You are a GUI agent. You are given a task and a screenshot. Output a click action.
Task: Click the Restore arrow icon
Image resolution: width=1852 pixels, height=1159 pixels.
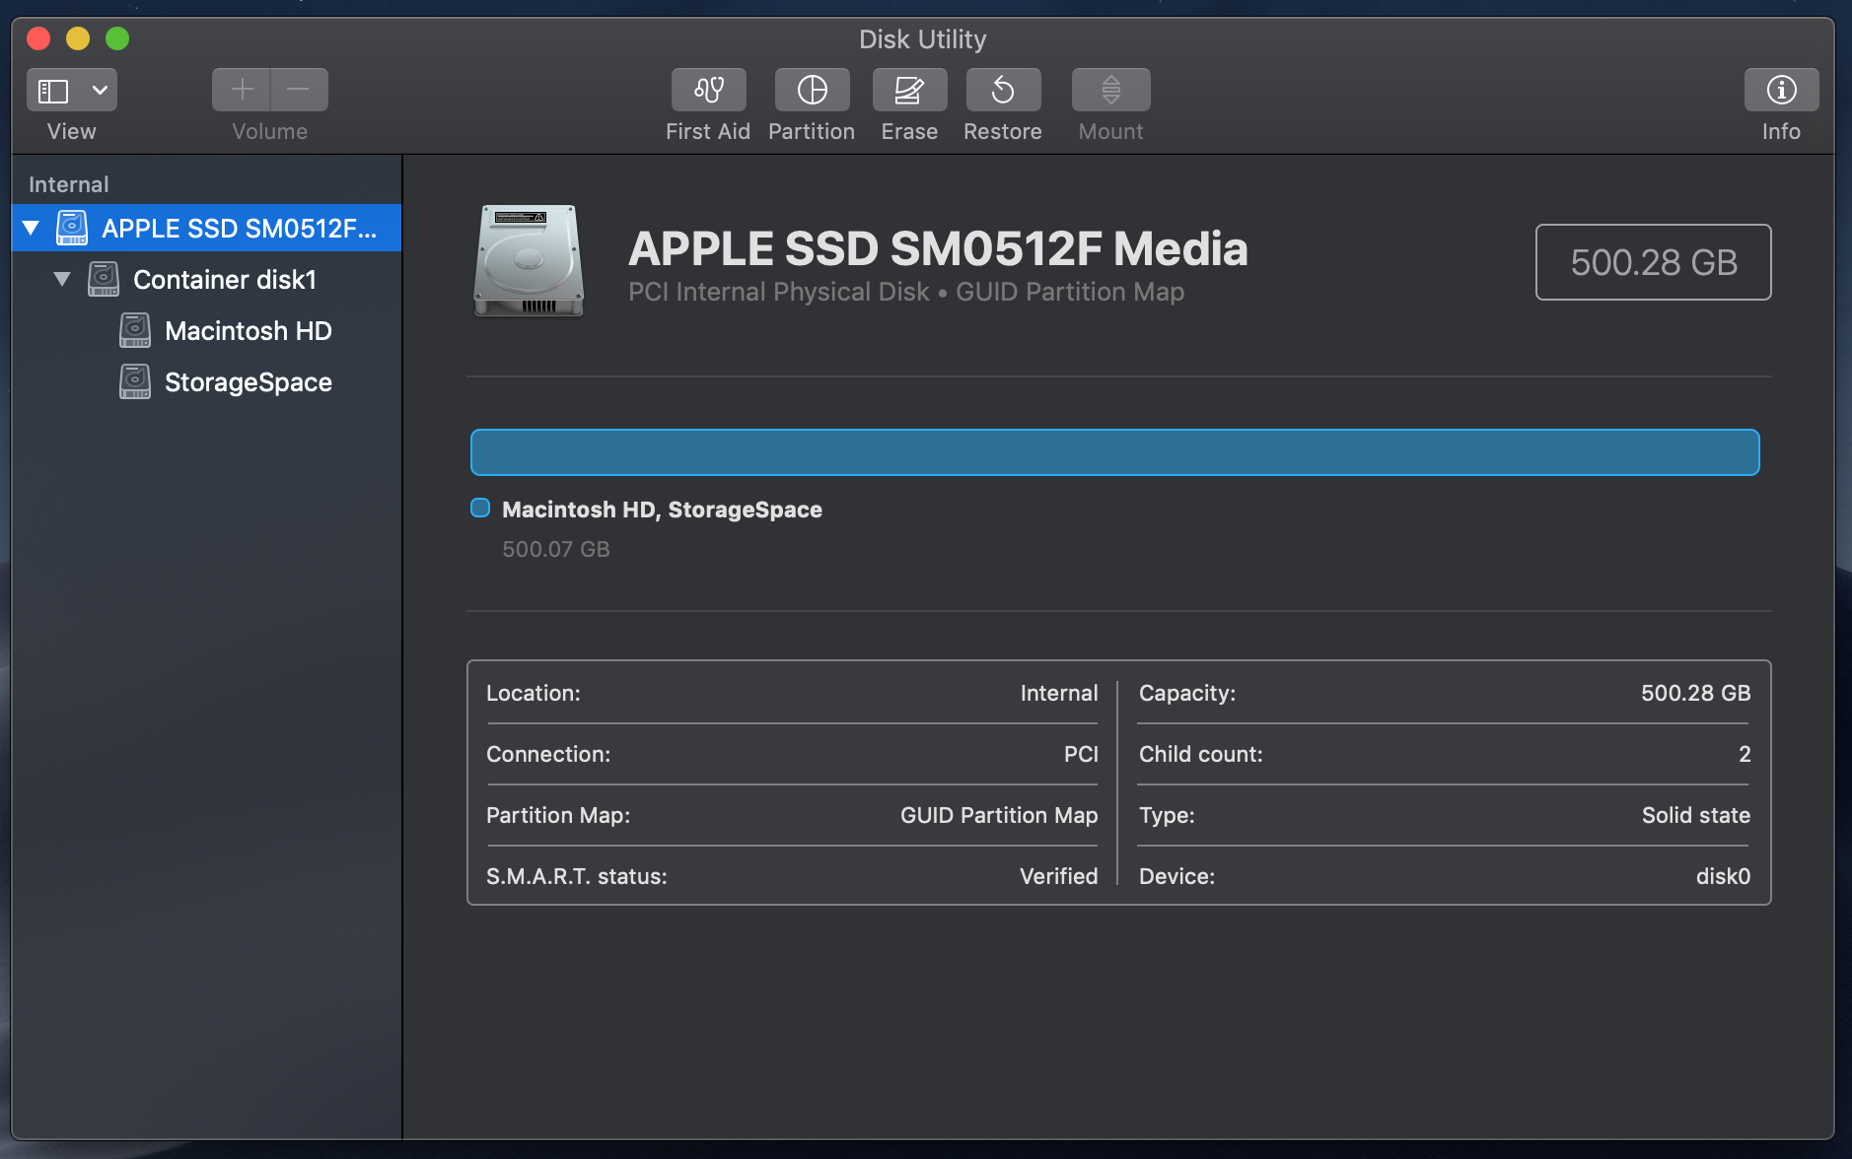(x=1003, y=90)
